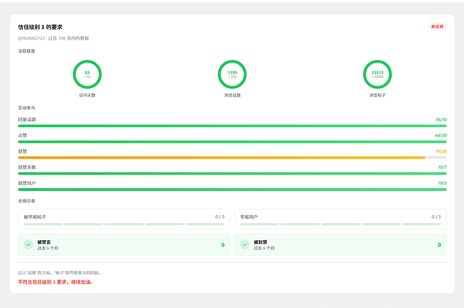
Task: Click the 获赞 row label above the orange bar
Action: pyautogui.click(x=22, y=151)
